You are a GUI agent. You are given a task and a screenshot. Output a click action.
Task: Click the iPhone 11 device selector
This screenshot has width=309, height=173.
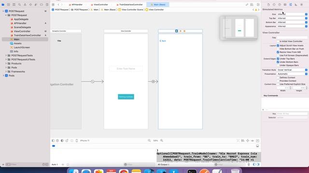(85, 141)
